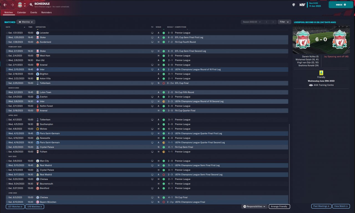Image resolution: width=355 pixels, height=213 pixels.
Task: Go back using the left arrow
Action: tap(5, 5)
